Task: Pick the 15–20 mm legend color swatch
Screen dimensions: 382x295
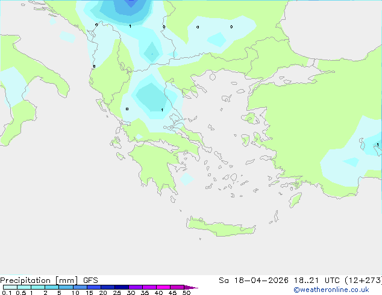Action: [x=94, y=287]
